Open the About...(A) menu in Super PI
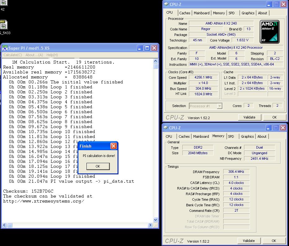Viewport: 289px width, 246px height. click(34, 55)
